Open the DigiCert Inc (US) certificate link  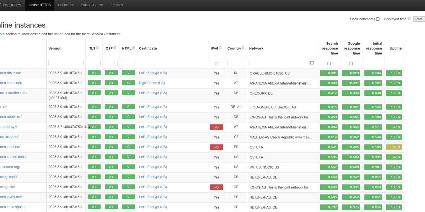[152, 83]
